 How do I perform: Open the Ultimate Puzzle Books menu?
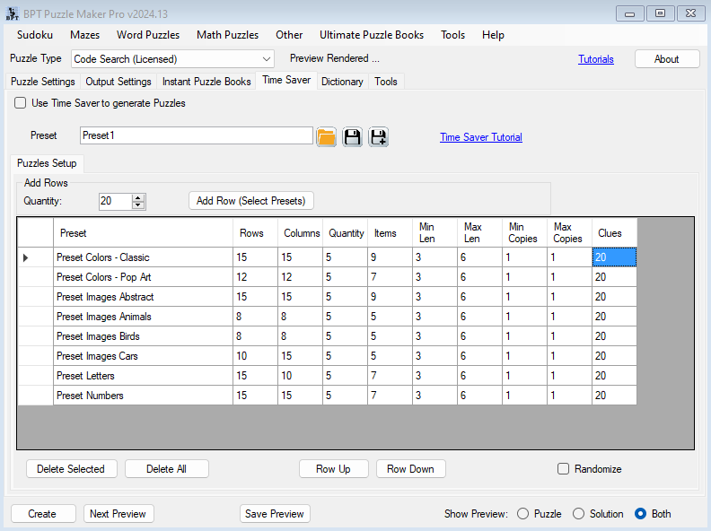tap(372, 35)
